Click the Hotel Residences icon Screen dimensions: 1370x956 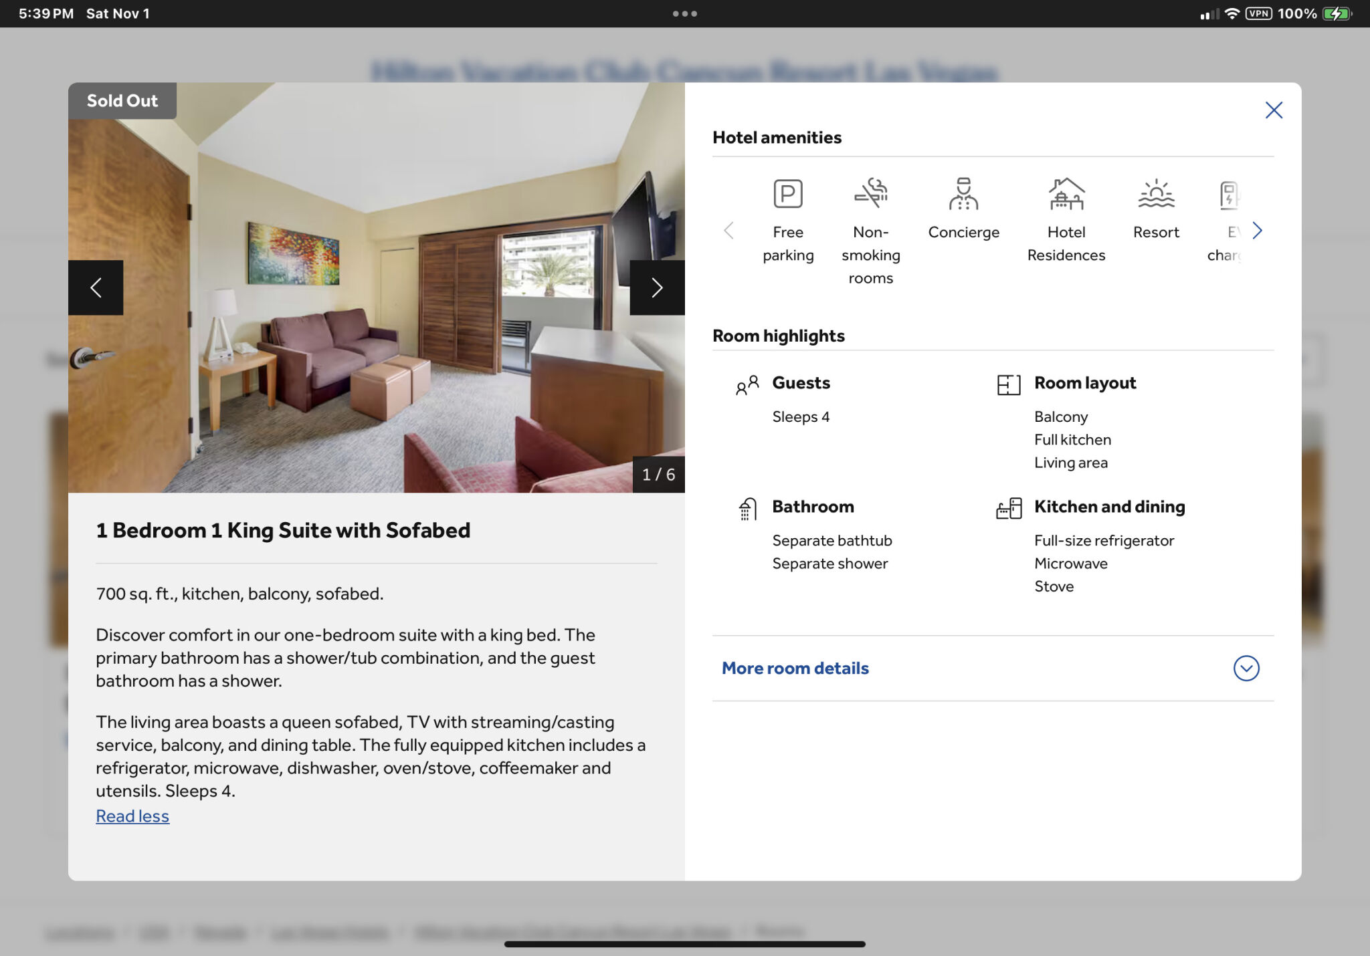1066,194
